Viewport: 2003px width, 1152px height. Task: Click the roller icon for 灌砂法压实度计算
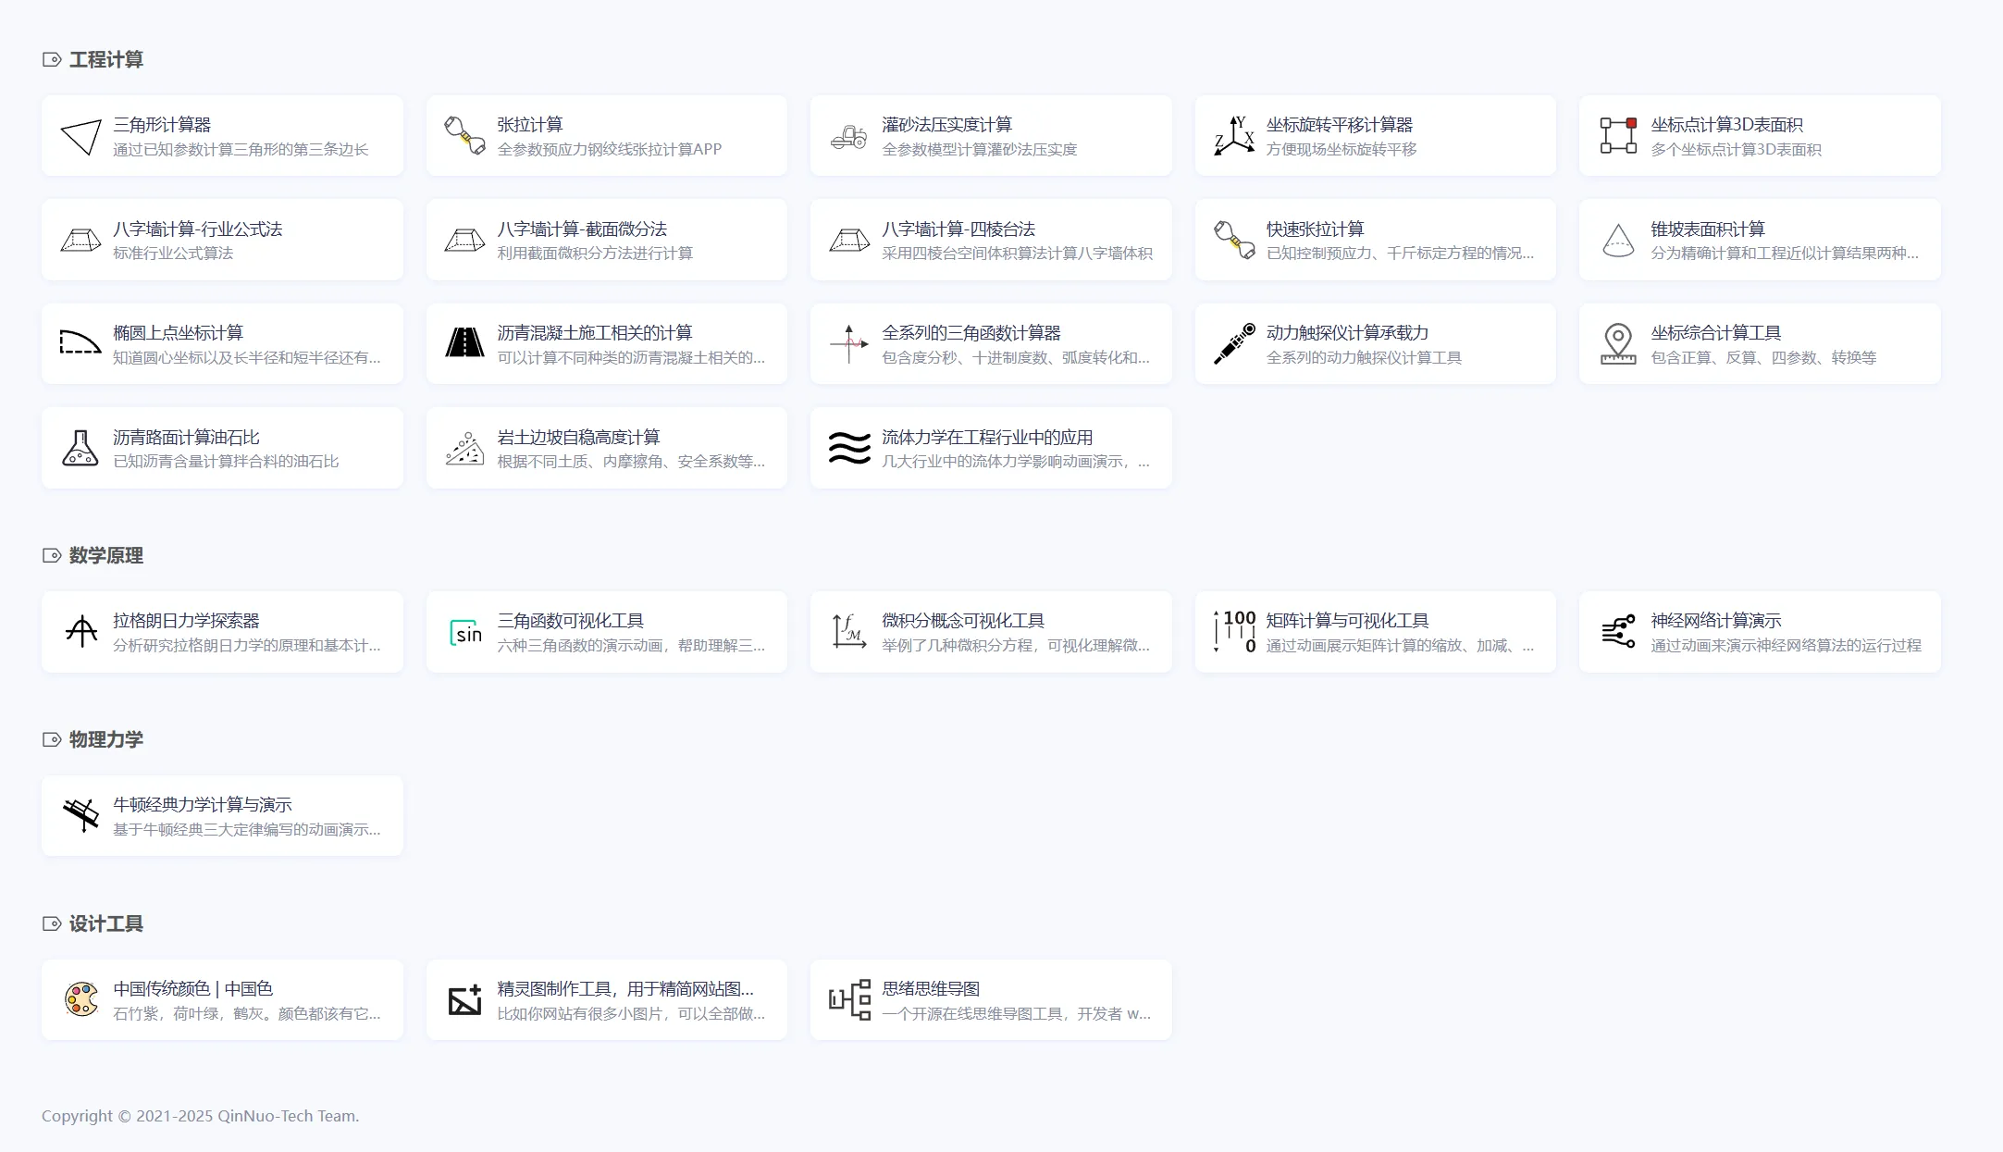pyautogui.click(x=849, y=137)
